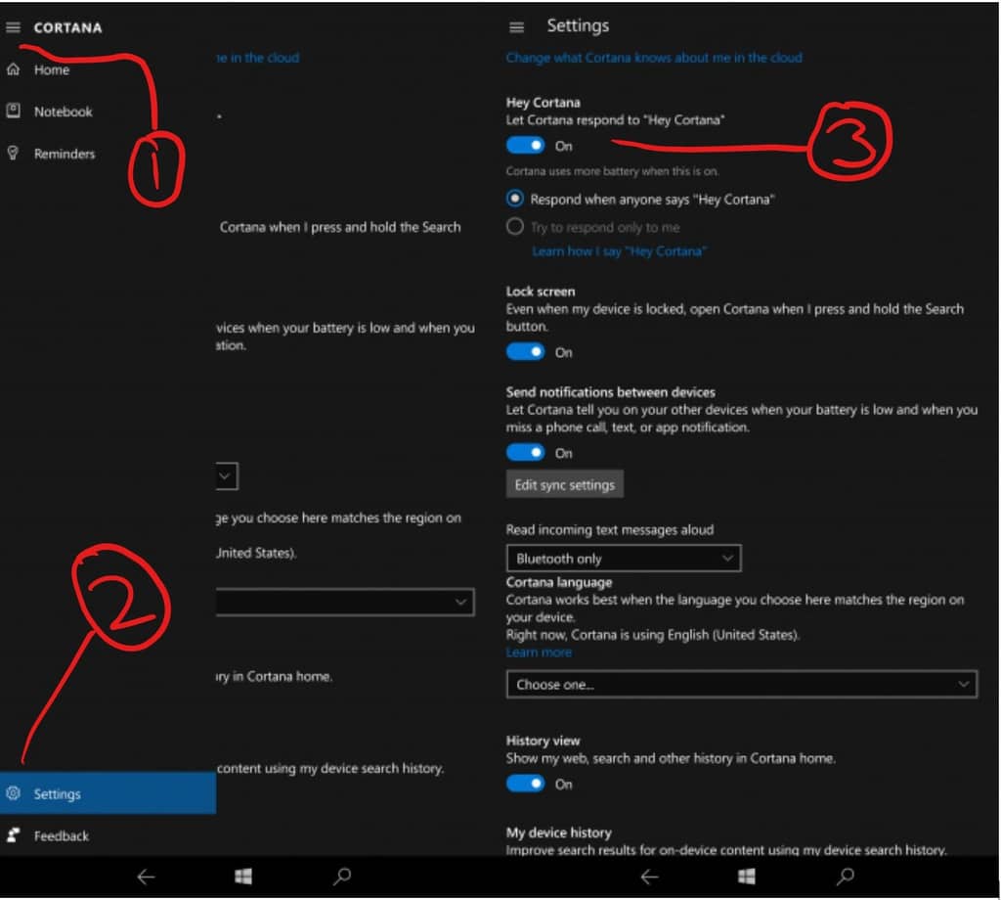Click the CORTANA title text

(68, 27)
